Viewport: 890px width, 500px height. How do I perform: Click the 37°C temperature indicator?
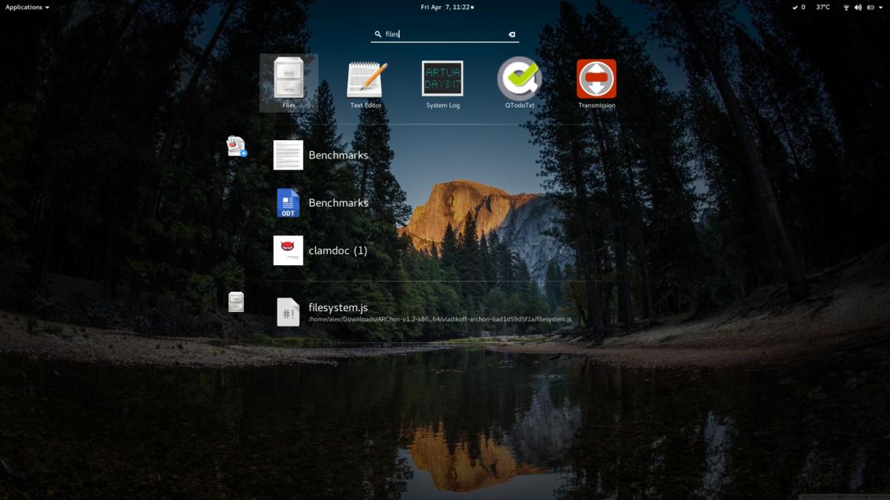click(823, 7)
